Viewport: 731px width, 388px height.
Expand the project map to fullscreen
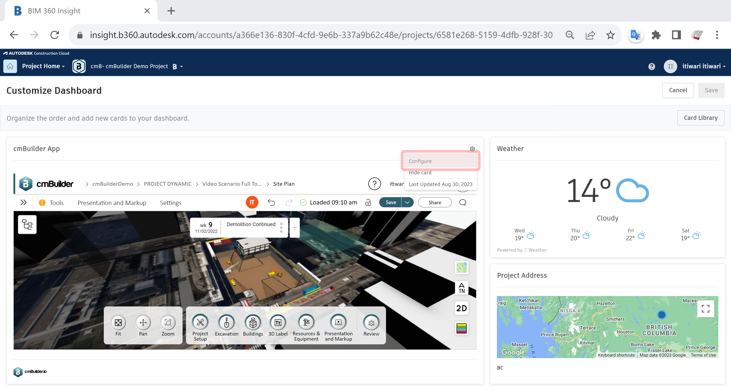pos(706,309)
